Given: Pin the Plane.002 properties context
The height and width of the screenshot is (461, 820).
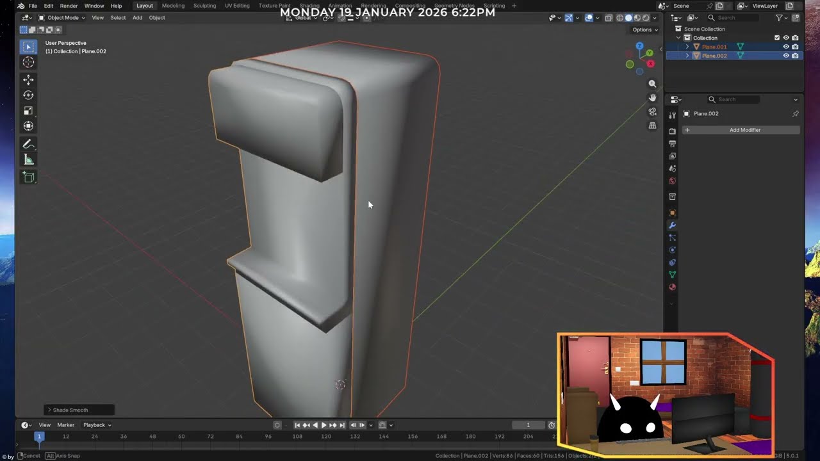Looking at the screenshot, I should (796, 114).
